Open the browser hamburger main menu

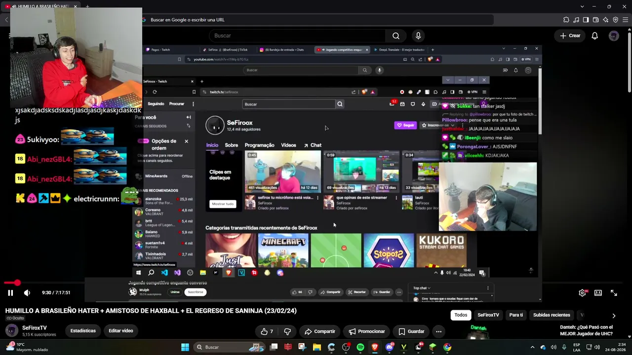pos(625,20)
